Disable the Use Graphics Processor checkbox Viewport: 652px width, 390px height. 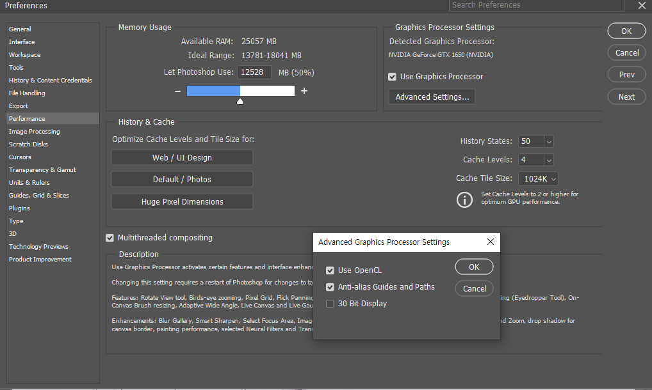pos(392,77)
